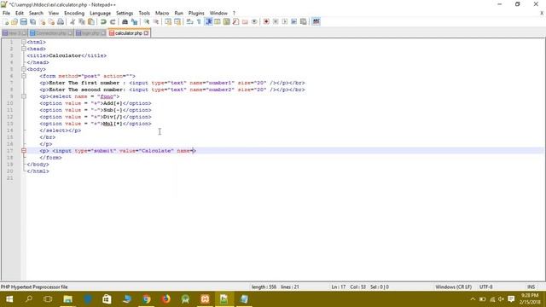
Task: Show the Function List panel
Action: [x=235, y=21]
